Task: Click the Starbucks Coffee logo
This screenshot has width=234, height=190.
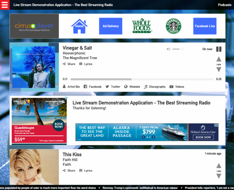Action: click(173, 26)
